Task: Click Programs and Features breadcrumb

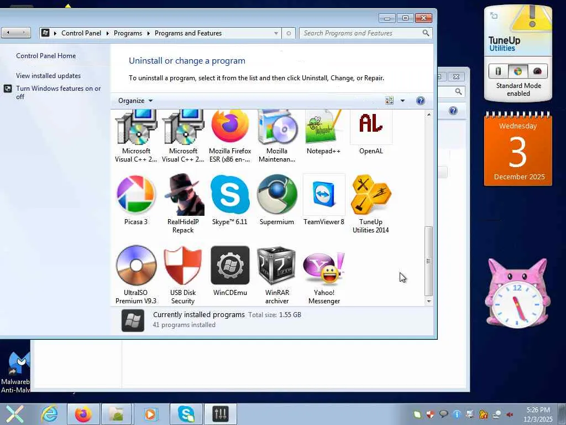Action: (188, 33)
